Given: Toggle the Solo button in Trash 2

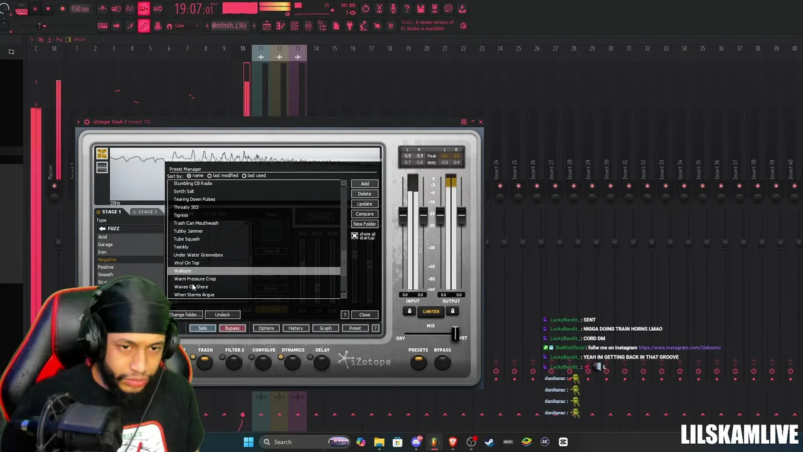Looking at the screenshot, I should click(x=203, y=328).
